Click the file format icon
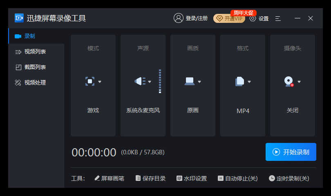Viewport: 331px width, 196px height. click(x=239, y=81)
